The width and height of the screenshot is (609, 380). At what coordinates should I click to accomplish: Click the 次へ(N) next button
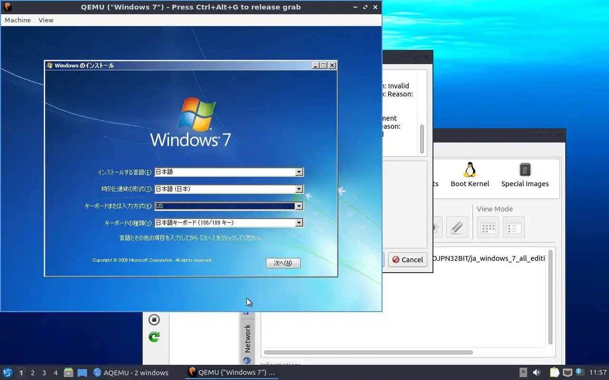coord(283,263)
